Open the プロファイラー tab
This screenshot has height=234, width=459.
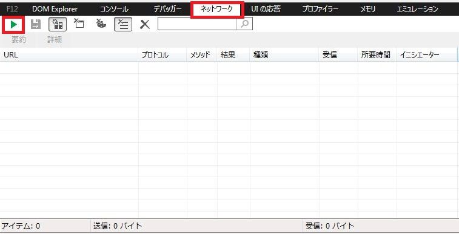pos(320,9)
